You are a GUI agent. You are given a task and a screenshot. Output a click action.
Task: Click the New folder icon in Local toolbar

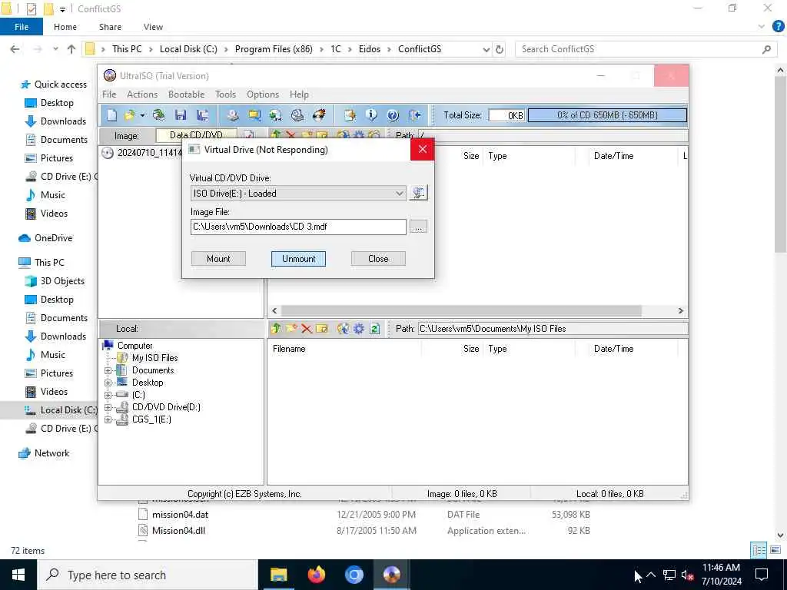[291, 329]
